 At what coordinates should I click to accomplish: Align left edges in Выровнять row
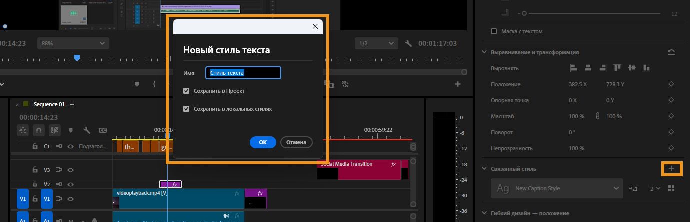point(574,68)
